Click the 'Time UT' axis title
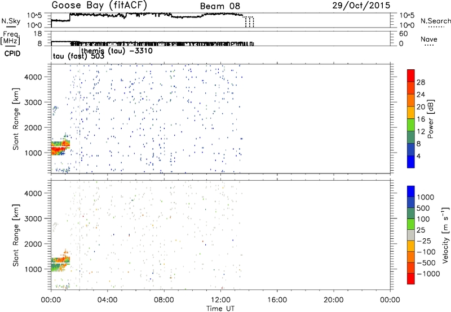The width and height of the screenshot is (451, 312). coord(220,309)
